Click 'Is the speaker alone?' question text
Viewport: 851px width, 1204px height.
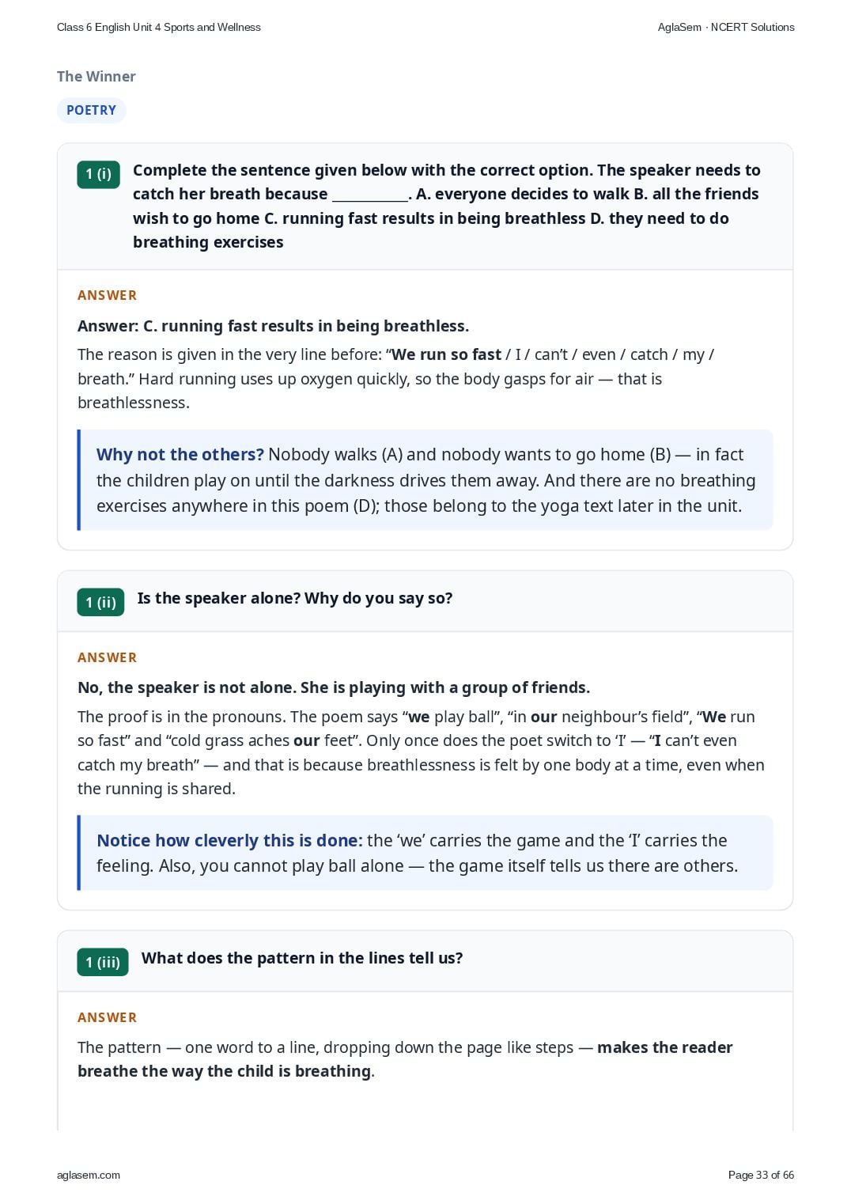click(295, 598)
